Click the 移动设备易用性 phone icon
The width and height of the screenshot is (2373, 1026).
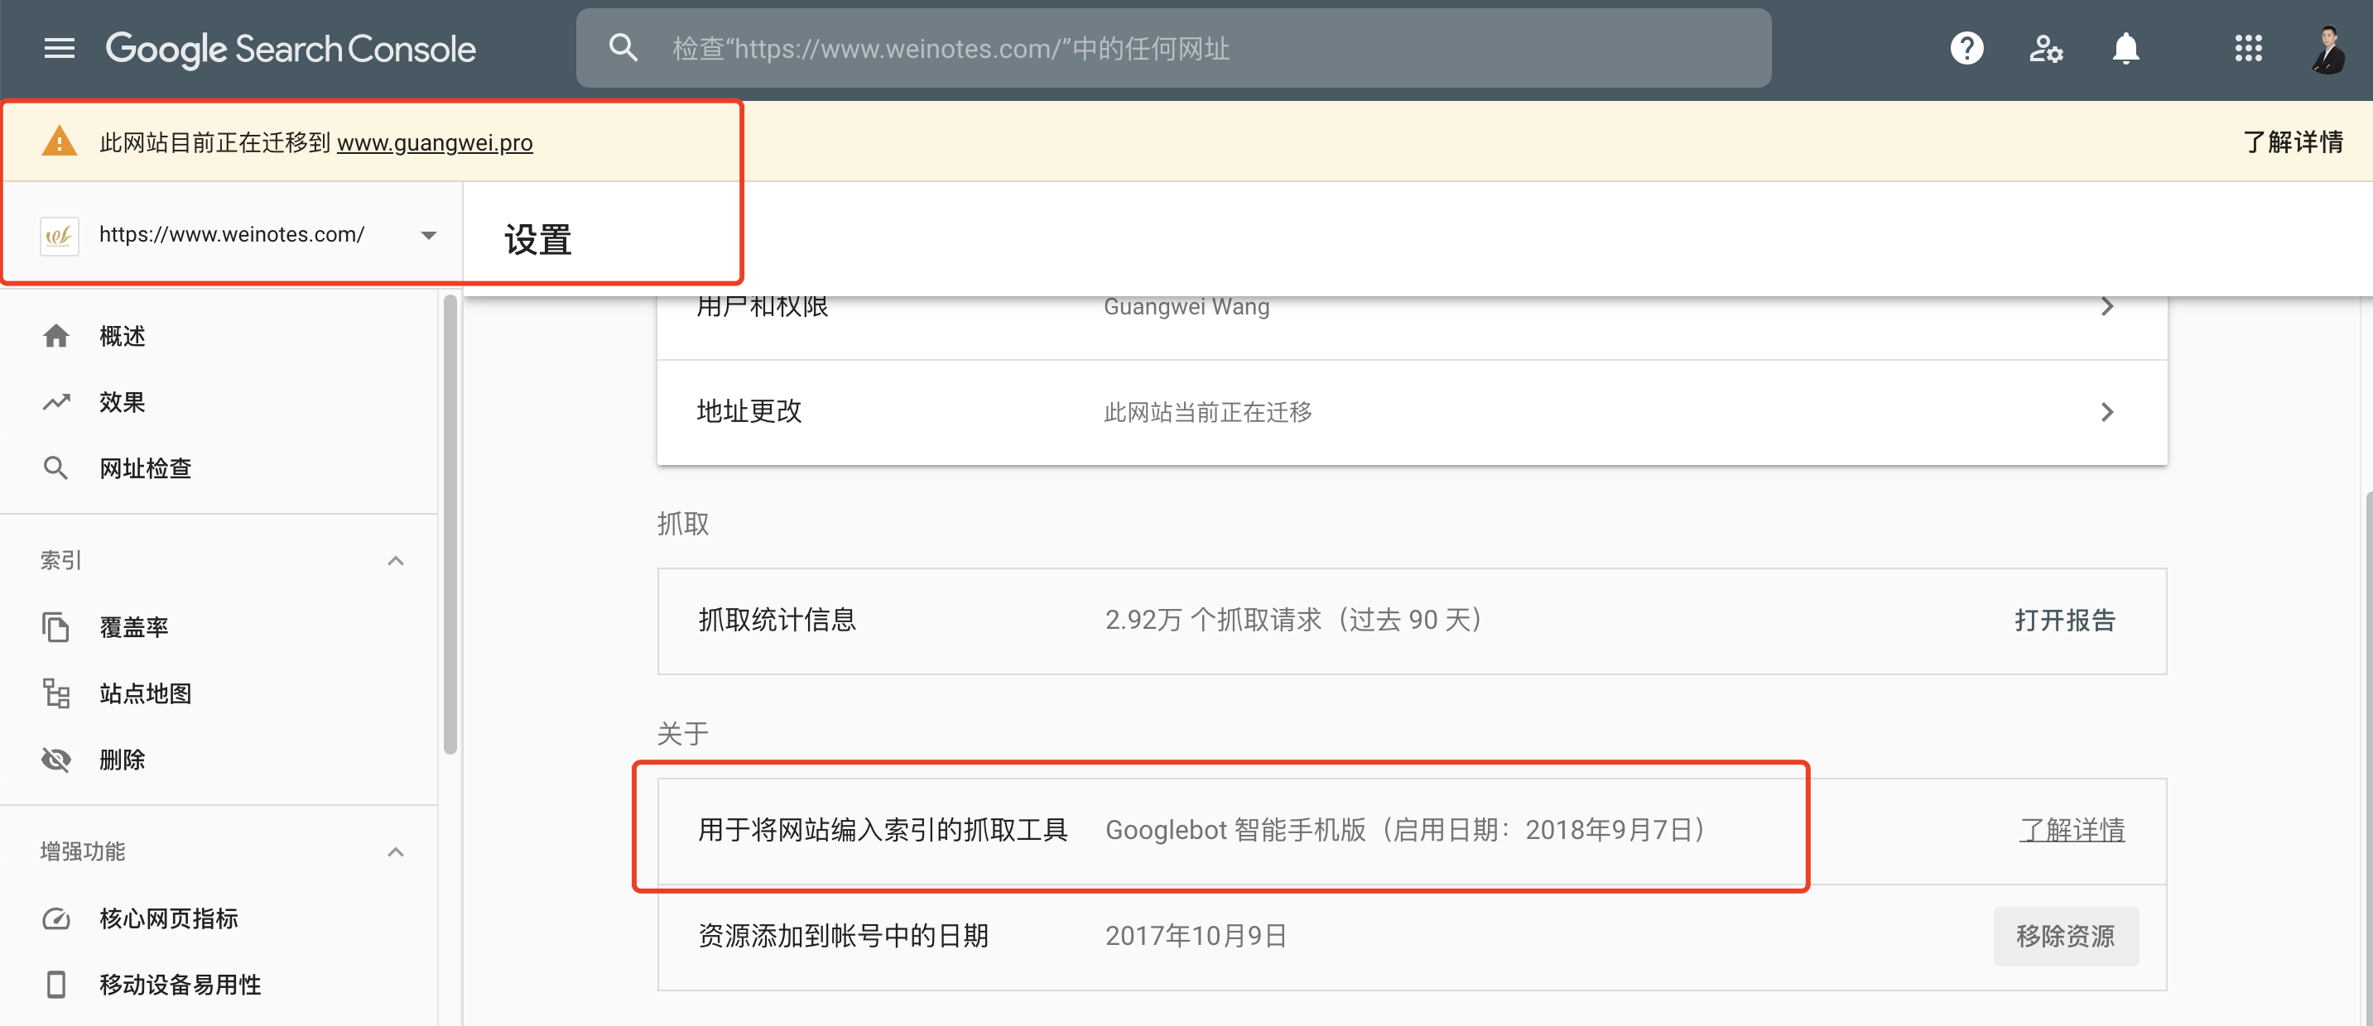tap(56, 985)
